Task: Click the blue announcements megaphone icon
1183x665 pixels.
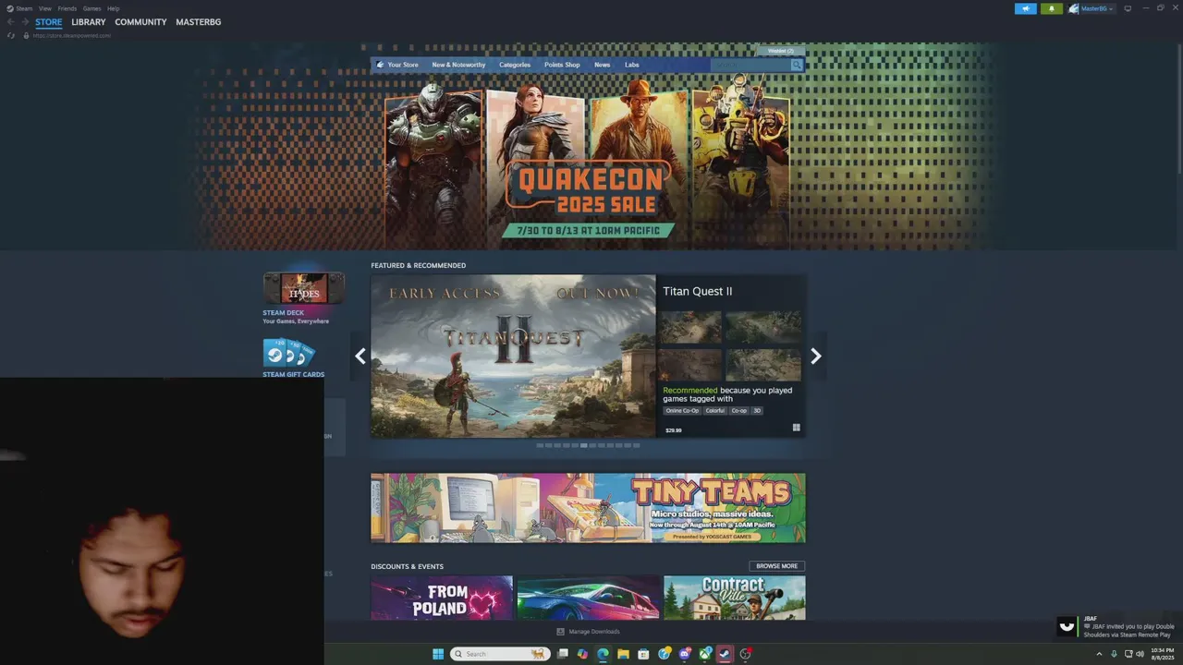Action: pos(1025,8)
